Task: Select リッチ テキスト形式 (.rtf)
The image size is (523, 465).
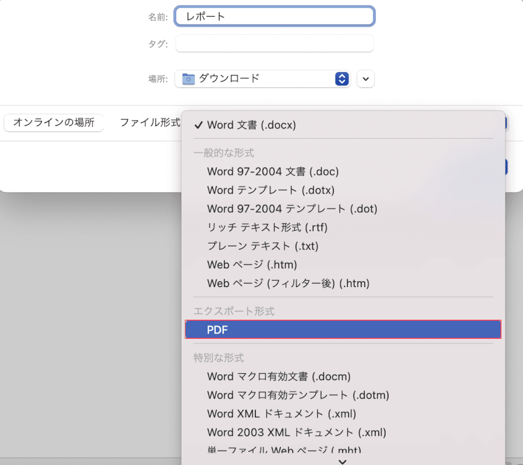Action: (x=343, y=227)
